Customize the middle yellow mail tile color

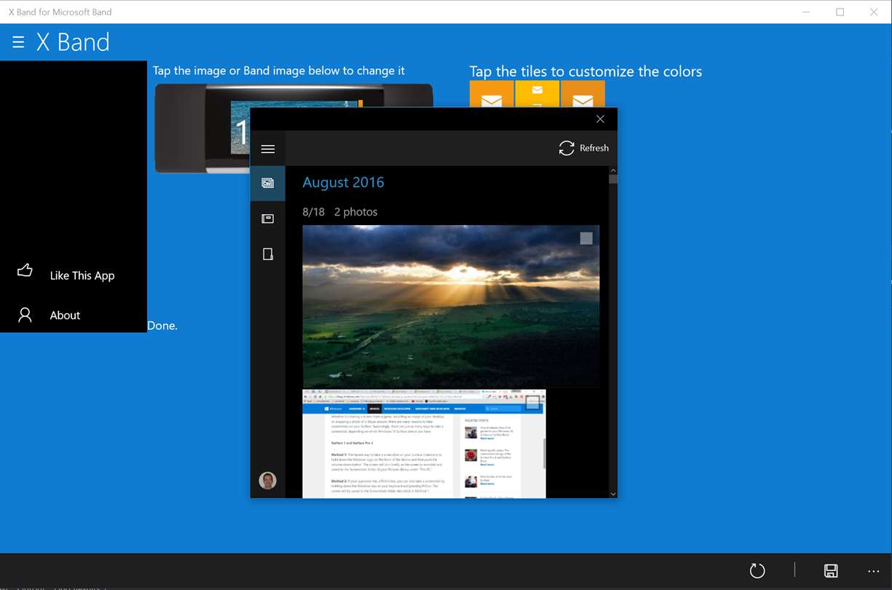coord(537,95)
